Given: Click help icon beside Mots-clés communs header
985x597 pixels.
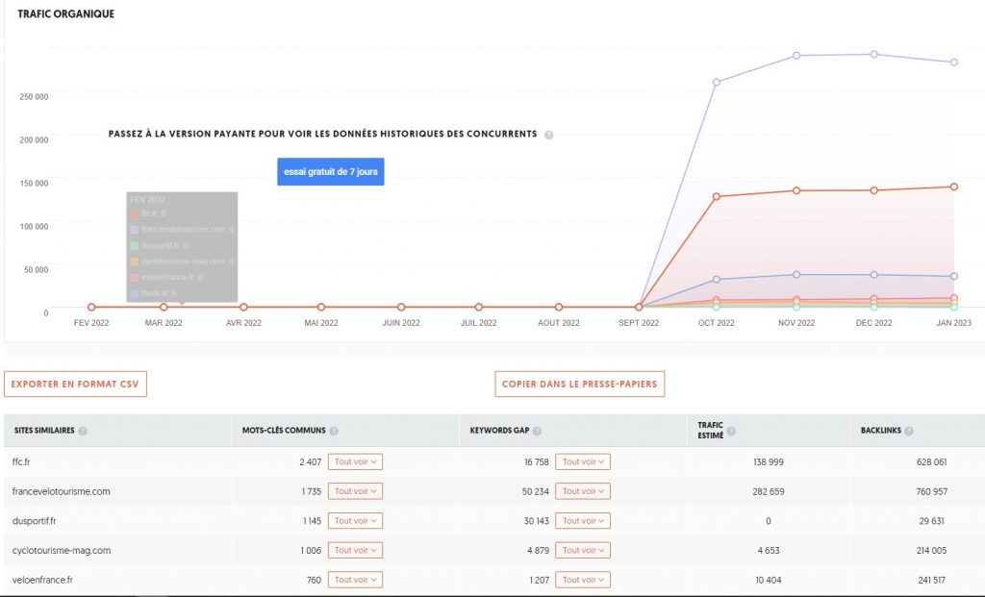Looking at the screenshot, I should (x=334, y=432).
